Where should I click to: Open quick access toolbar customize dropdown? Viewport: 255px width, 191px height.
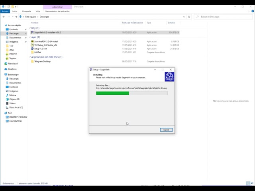click(16, 7)
